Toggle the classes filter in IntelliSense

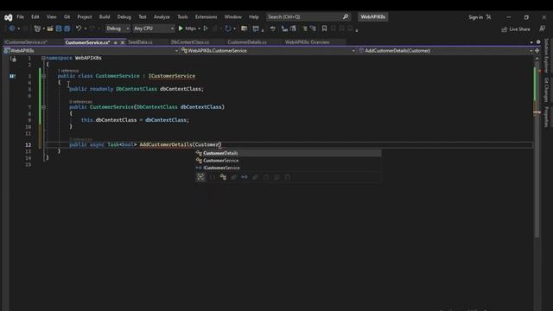[223, 177]
